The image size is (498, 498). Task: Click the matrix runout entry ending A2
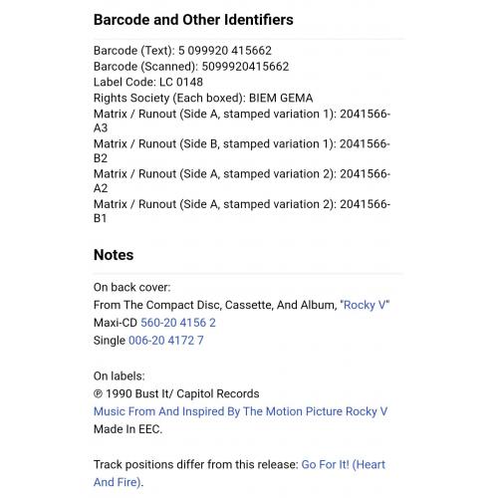coord(242,181)
